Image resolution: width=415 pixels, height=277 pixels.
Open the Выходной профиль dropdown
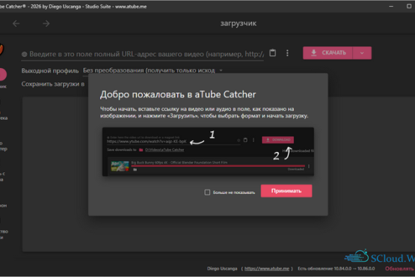(153, 70)
